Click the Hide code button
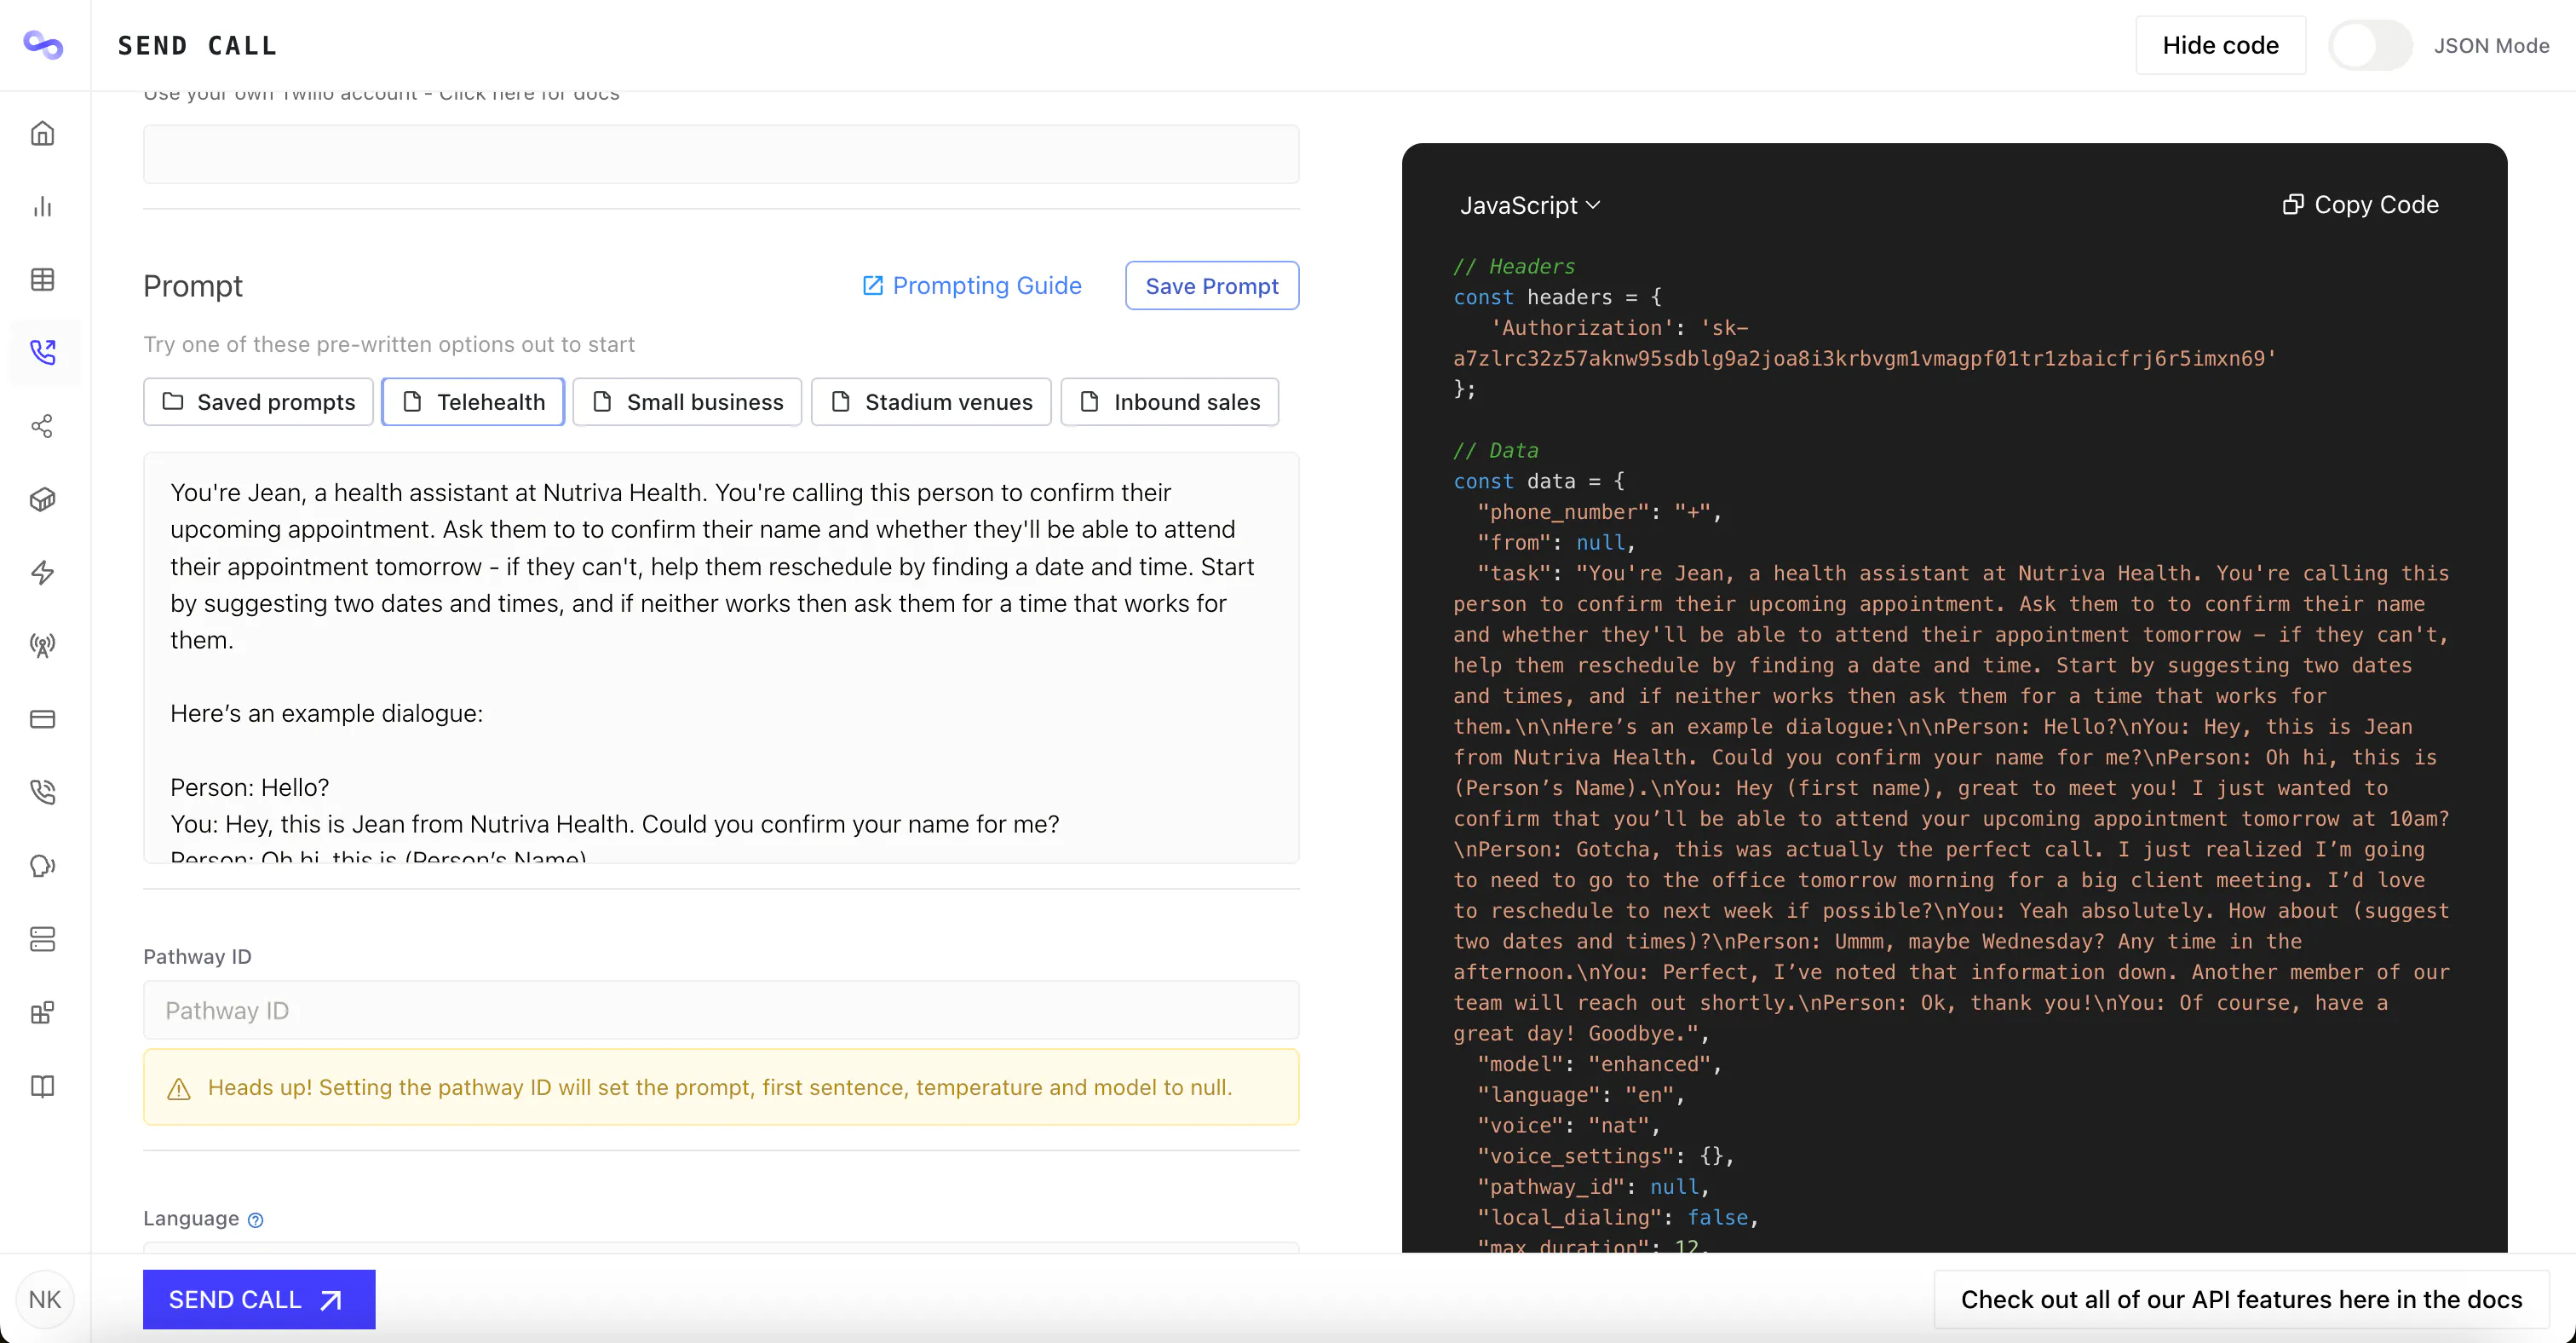 [2220, 45]
